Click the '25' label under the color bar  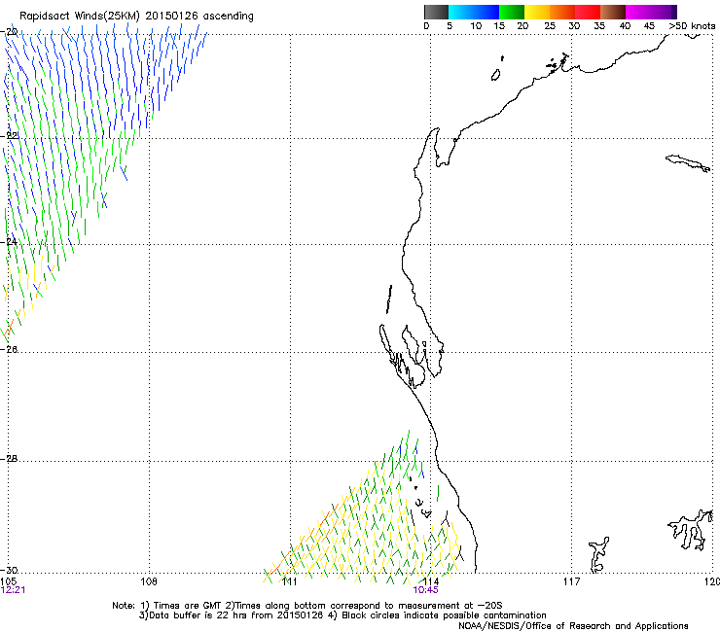[550, 26]
